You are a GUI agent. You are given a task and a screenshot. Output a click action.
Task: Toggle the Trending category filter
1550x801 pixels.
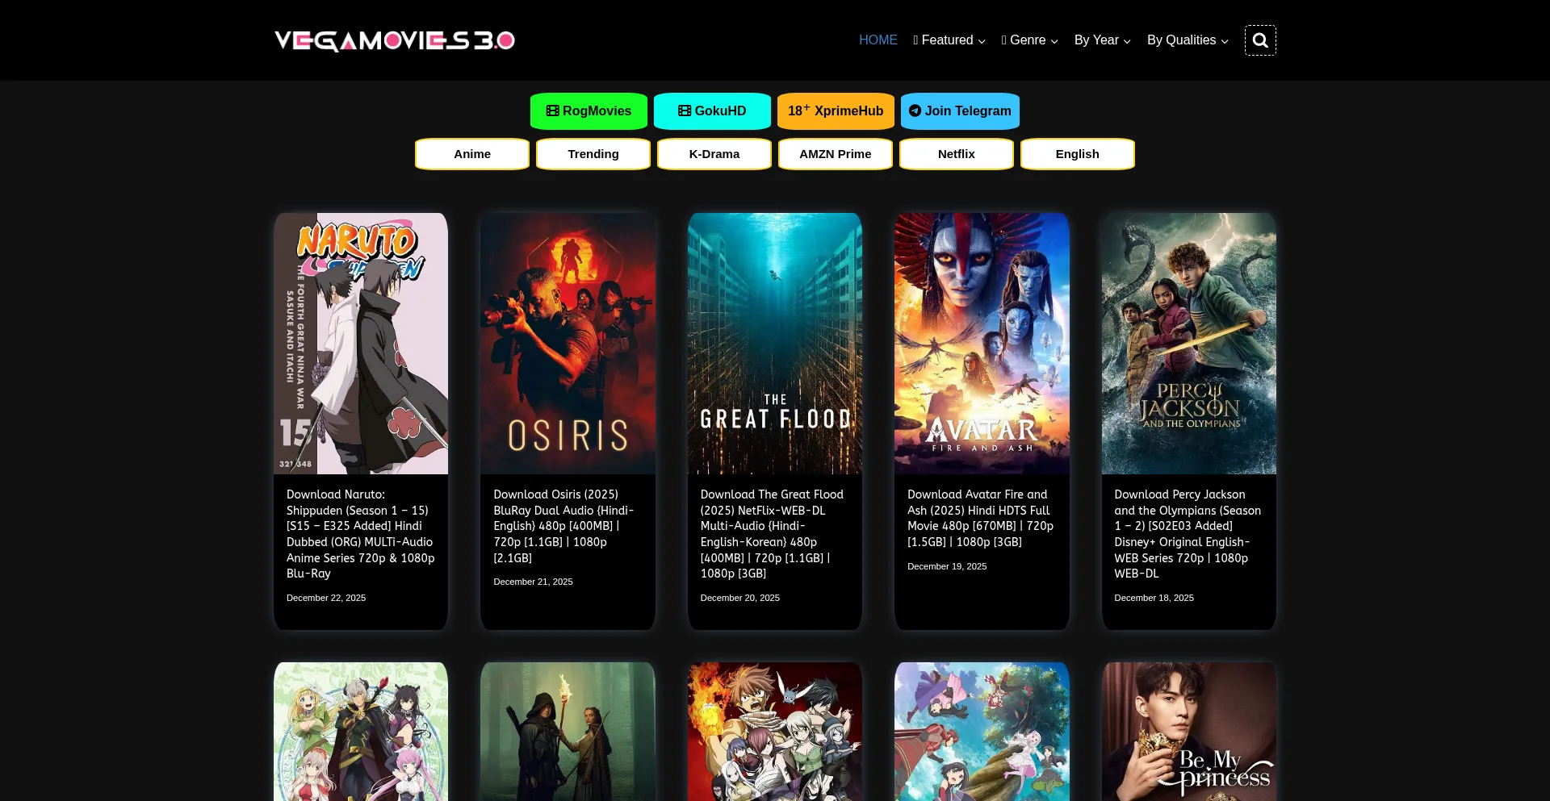click(593, 153)
